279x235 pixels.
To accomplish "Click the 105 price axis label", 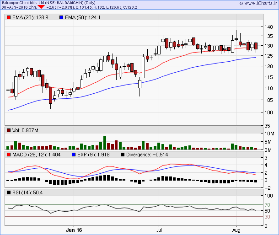I will tap(268, 100).
